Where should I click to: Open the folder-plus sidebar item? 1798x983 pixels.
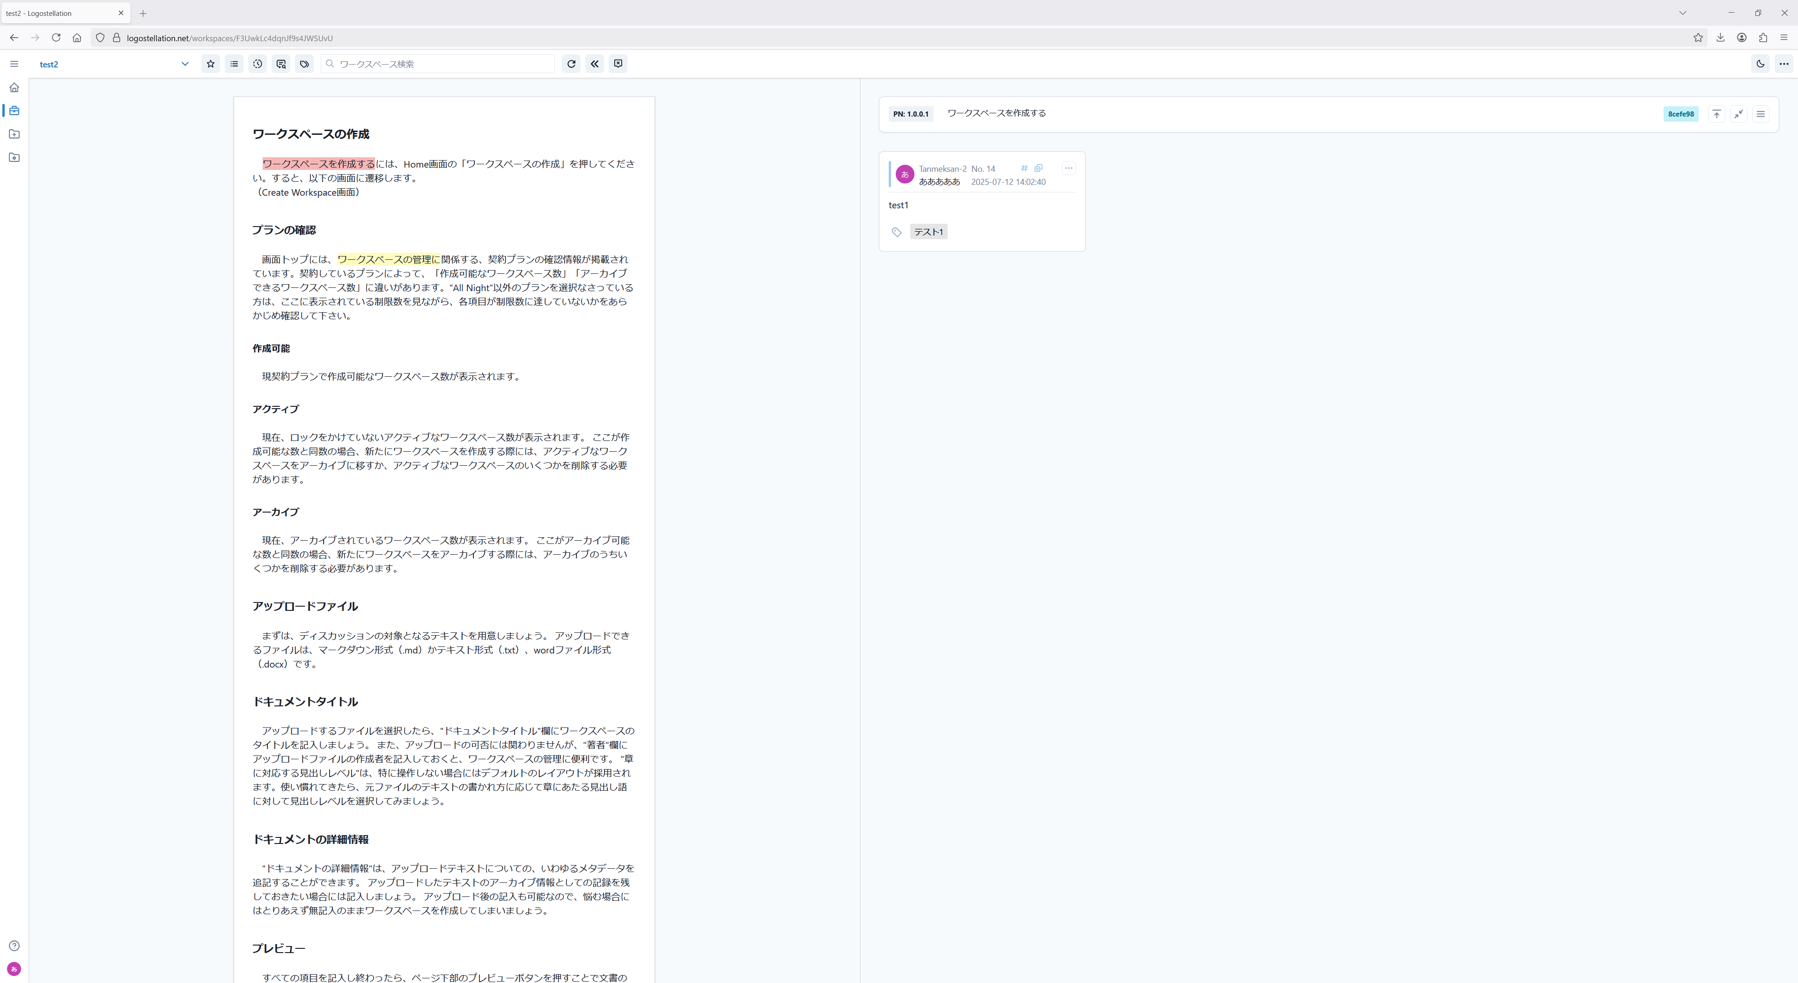point(14,134)
